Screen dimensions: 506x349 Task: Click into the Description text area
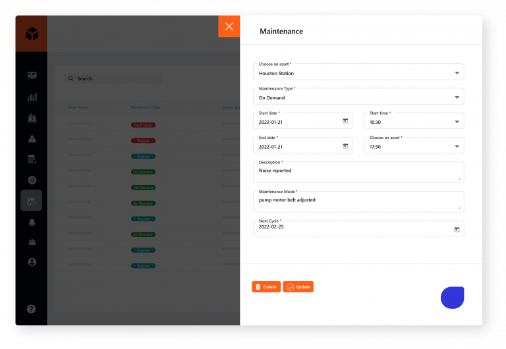point(358,173)
